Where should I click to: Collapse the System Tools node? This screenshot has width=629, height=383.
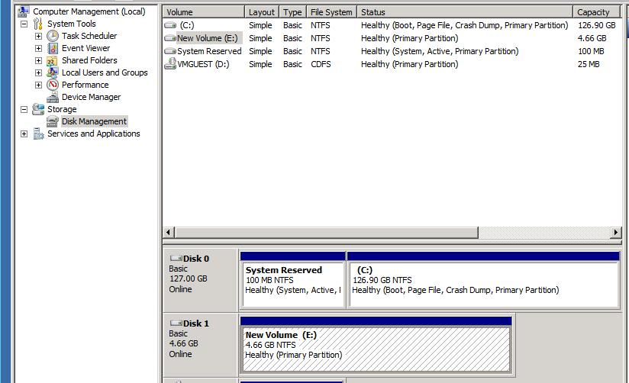pyautogui.click(x=24, y=24)
